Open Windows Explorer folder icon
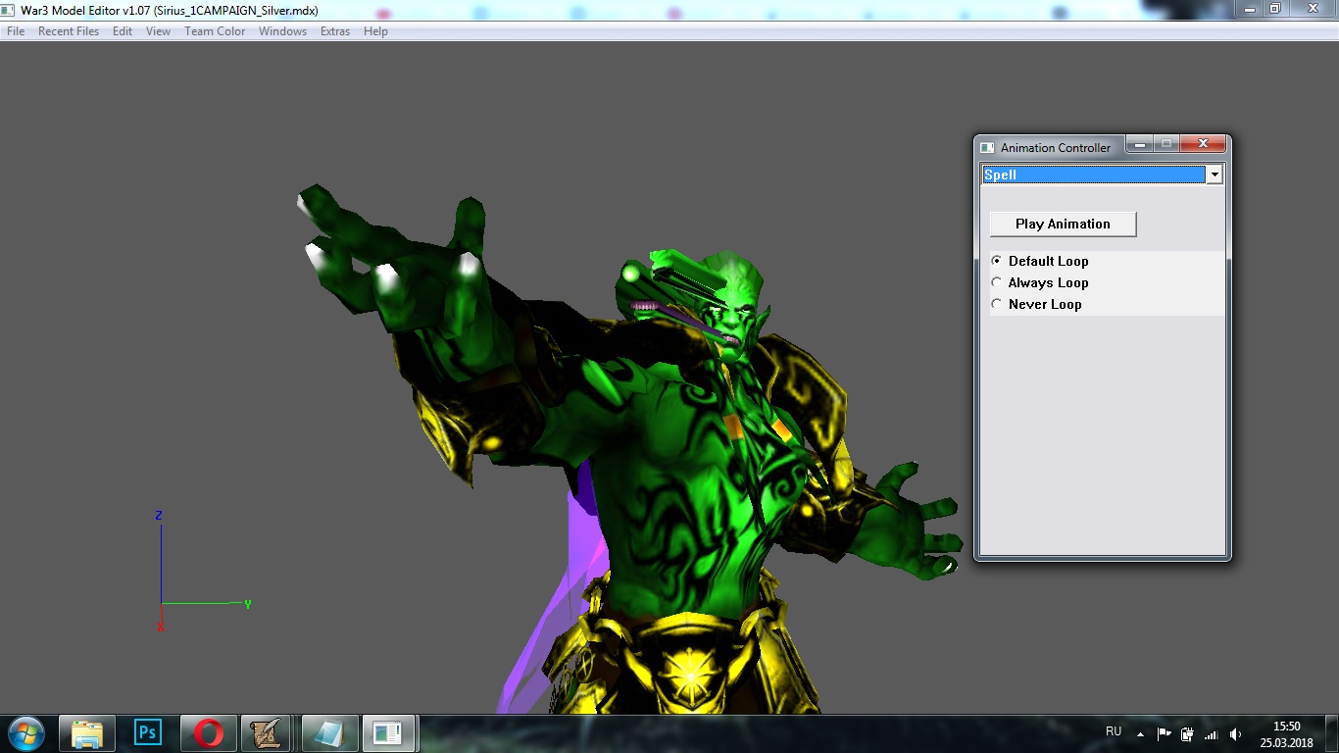This screenshot has height=753, width=1339. pyautogui.click(x=87, y=733)
